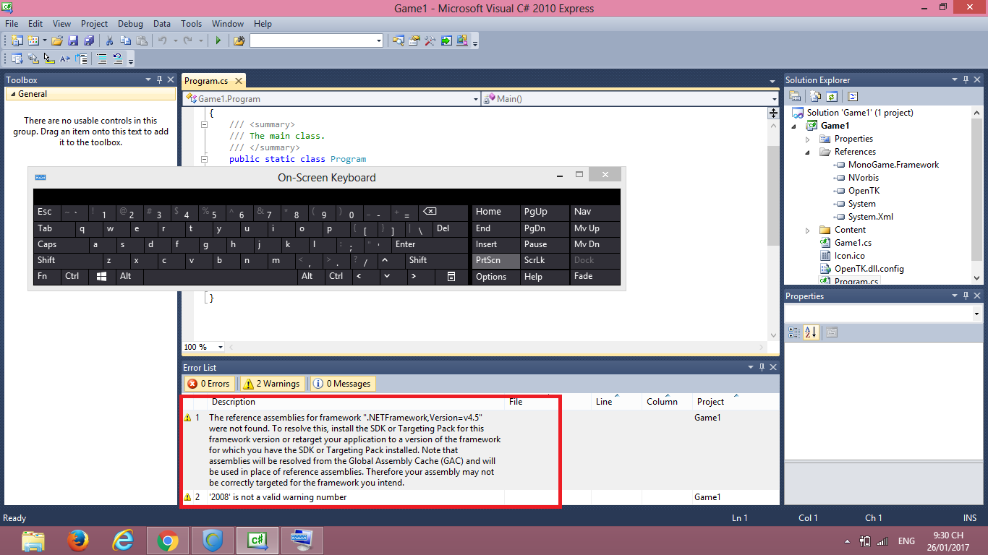Toggle the 2 Warnings filter button
Image resolution: width=988 pixels, height=555 pixels.
click(271, 384)
